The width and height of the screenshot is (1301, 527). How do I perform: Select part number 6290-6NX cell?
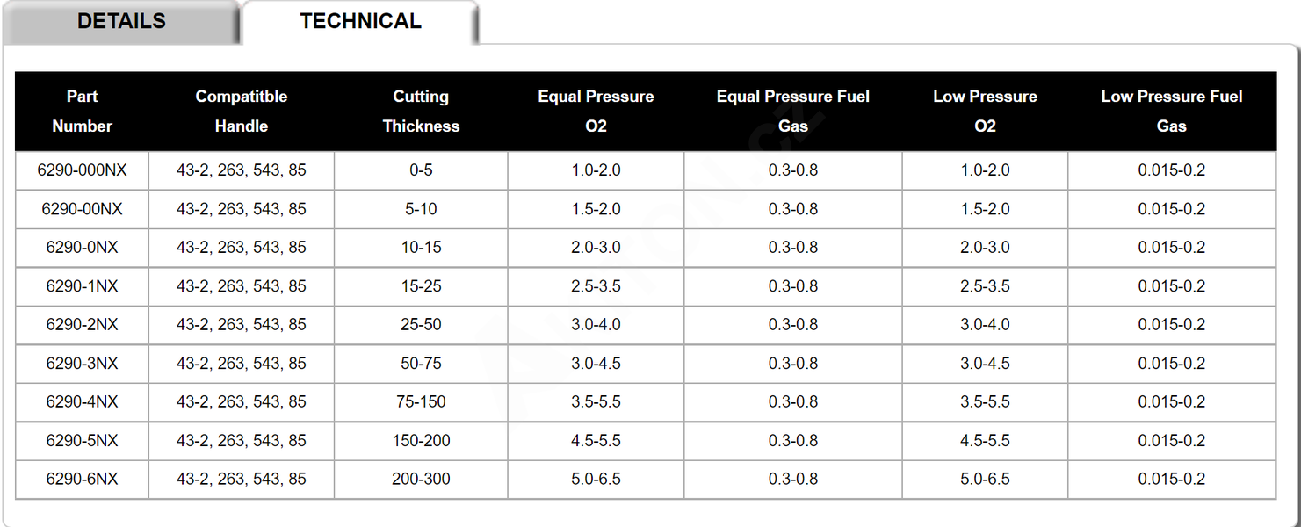coord(82,480)
